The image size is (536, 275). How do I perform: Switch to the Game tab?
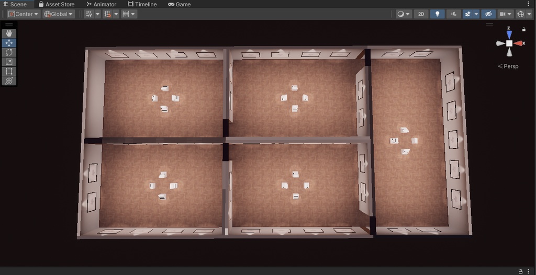pos(180,4)
